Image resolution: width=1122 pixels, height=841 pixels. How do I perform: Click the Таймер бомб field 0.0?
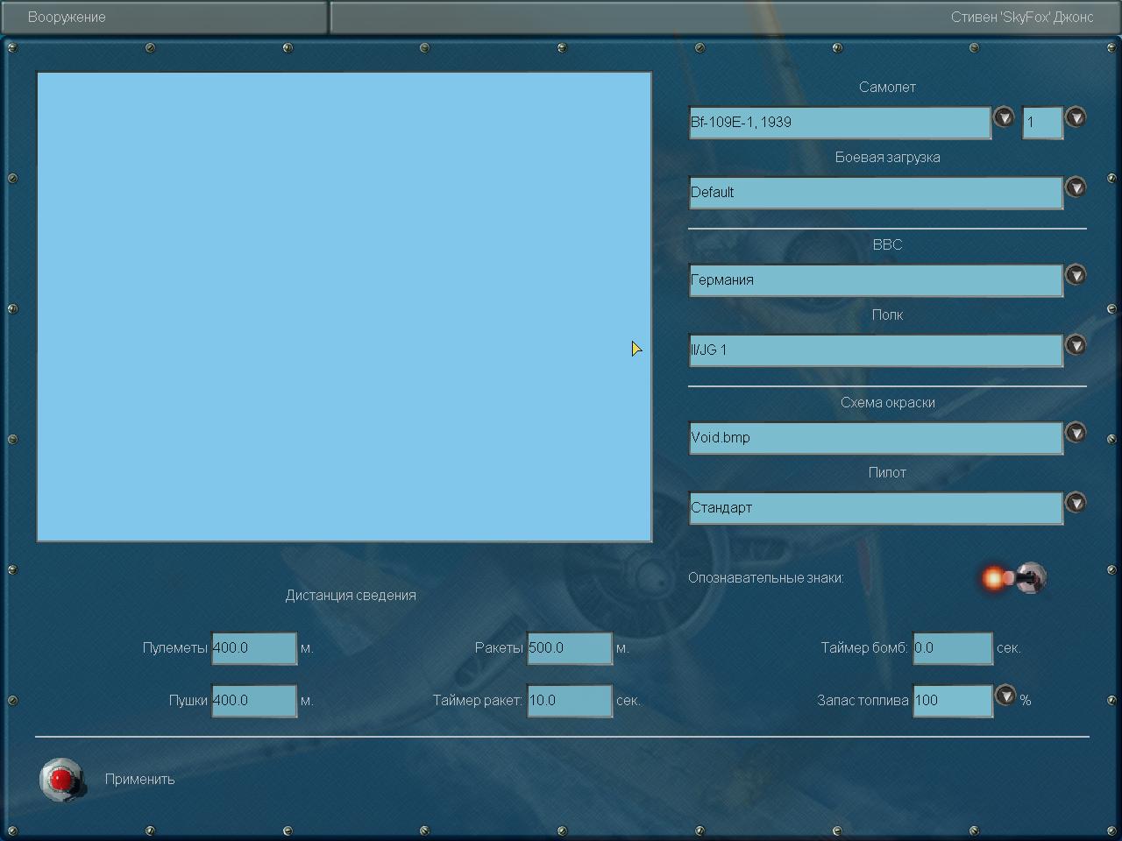tap(953, 648)
